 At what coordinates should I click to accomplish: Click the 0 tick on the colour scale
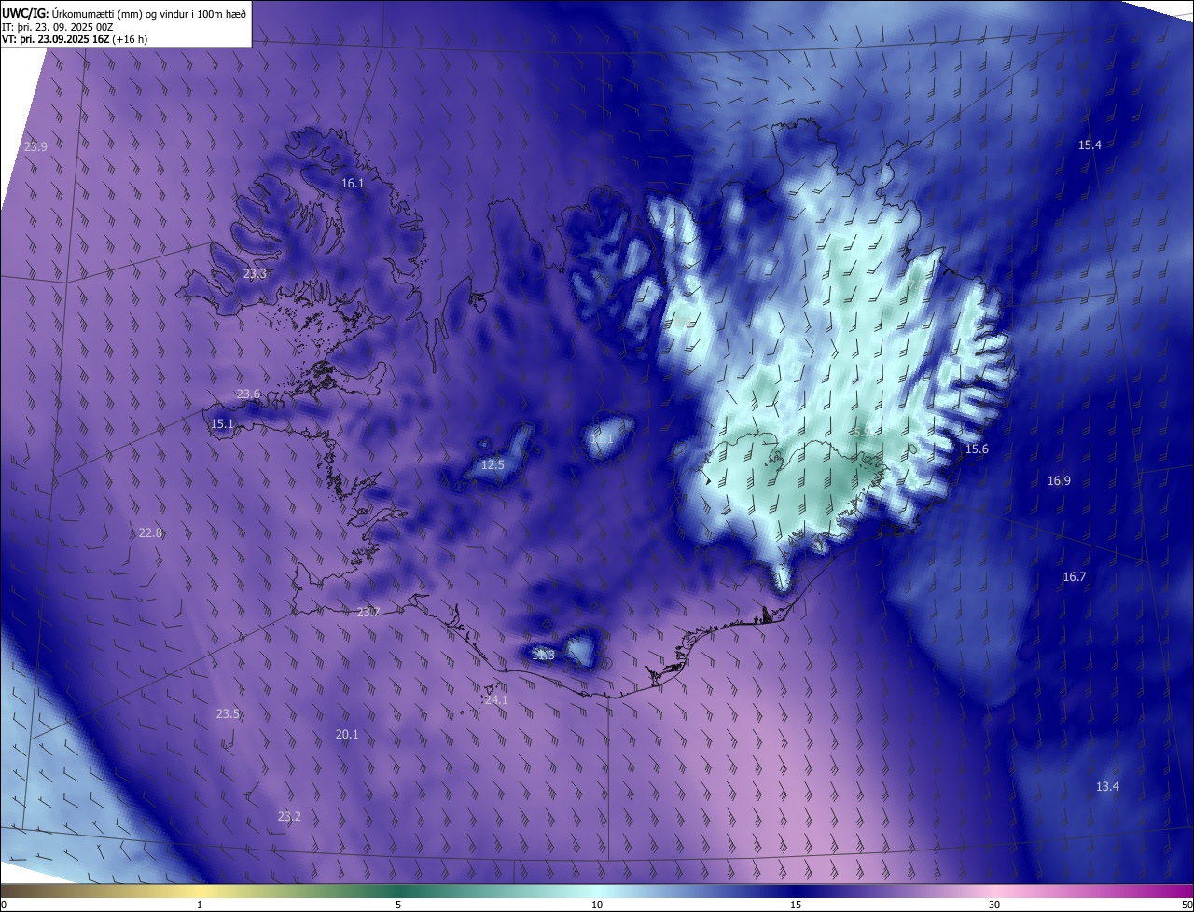coord(3,905)
